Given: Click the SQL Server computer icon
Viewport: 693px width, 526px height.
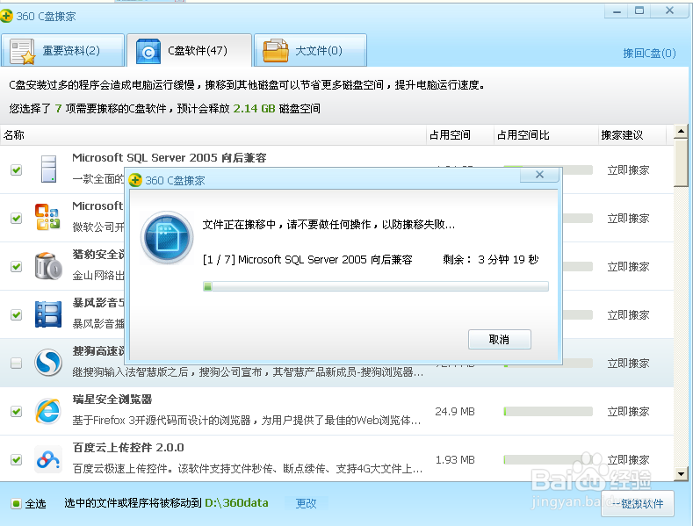Looking at the screenshot, I should pos(48,169).
